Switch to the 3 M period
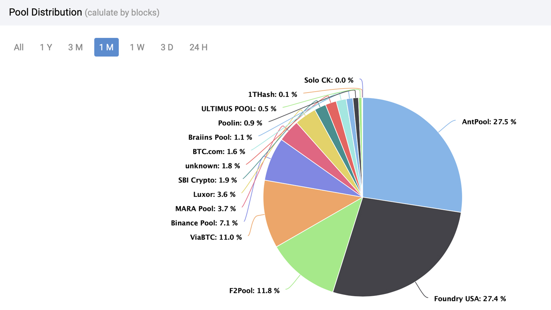551x310 pixels. click(x=75, y=47)
